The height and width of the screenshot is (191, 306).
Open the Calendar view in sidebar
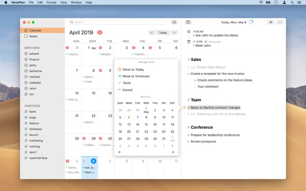pyautogui.click(x=42, y=30)
